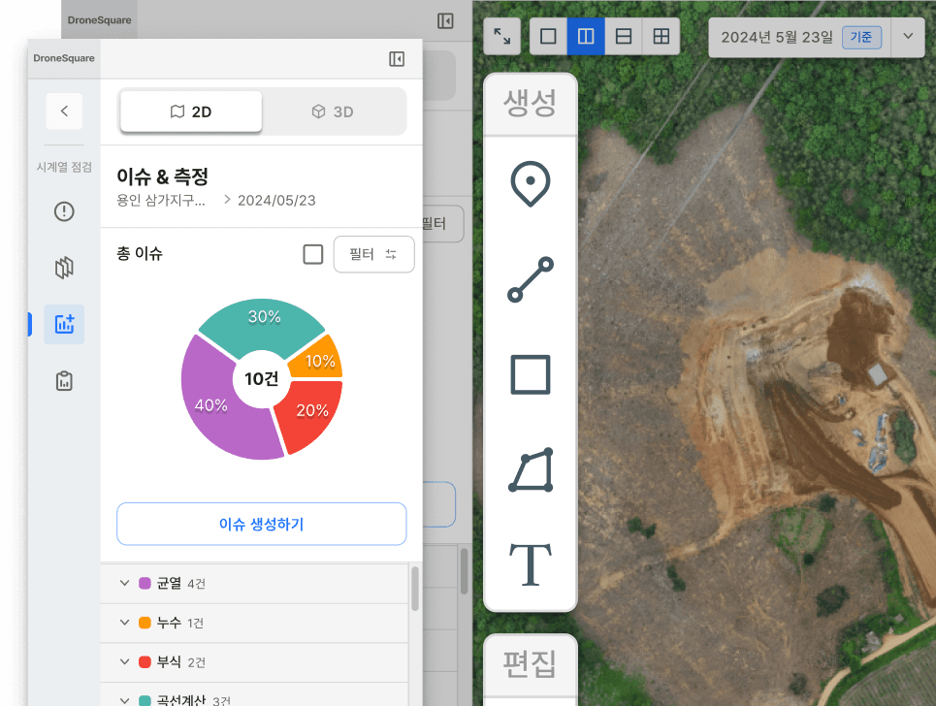Open the date dropdown arrow

[908, 37]
